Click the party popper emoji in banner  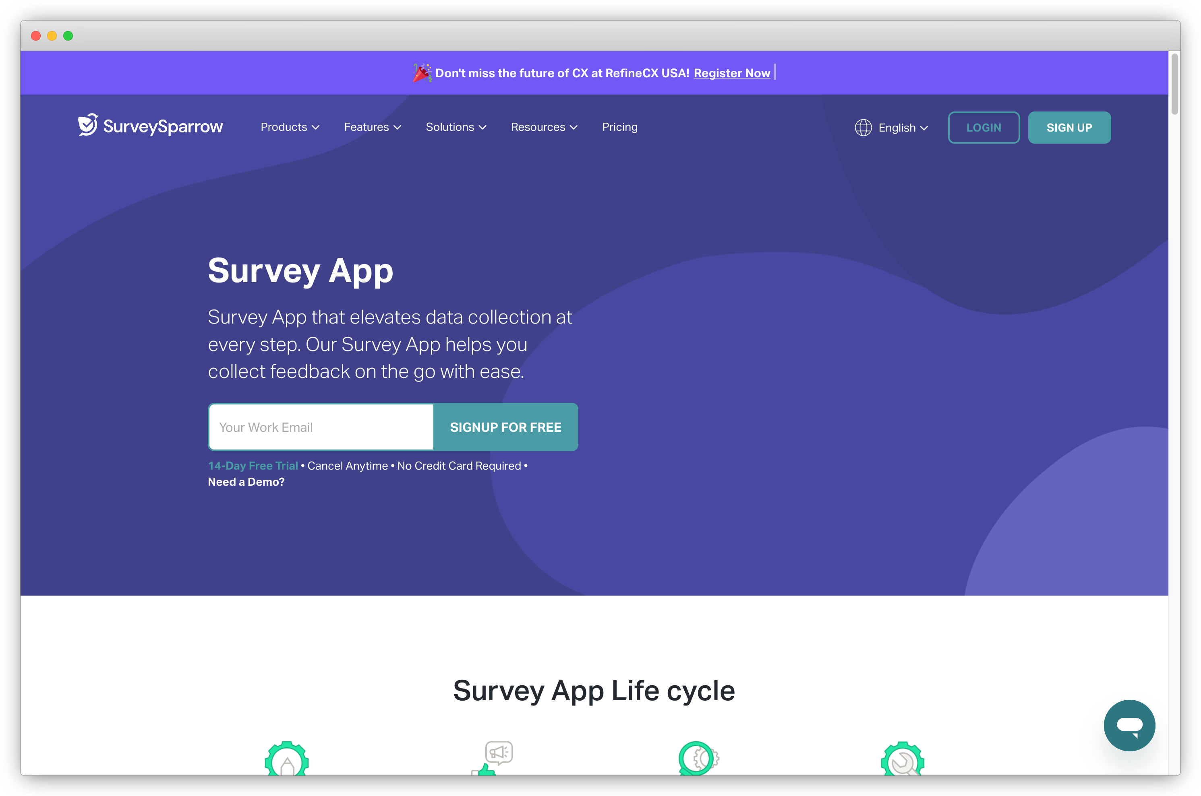(x=421, y=73)
